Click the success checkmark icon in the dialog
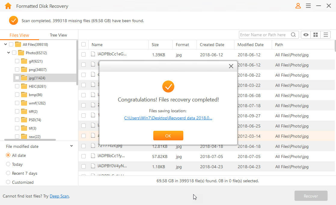The height and width of the screenshot is (205, 336). (x=168, y=86)
